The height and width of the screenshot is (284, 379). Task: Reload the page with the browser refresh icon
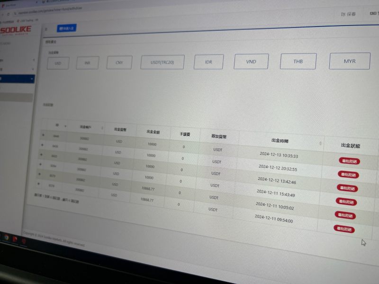tap(9, 14)
